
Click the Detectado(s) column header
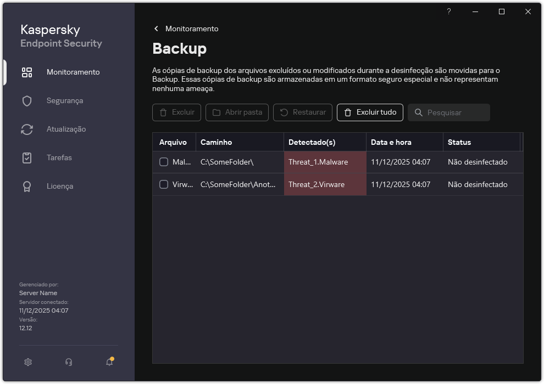pyautogui.click(x=312, y=142)
